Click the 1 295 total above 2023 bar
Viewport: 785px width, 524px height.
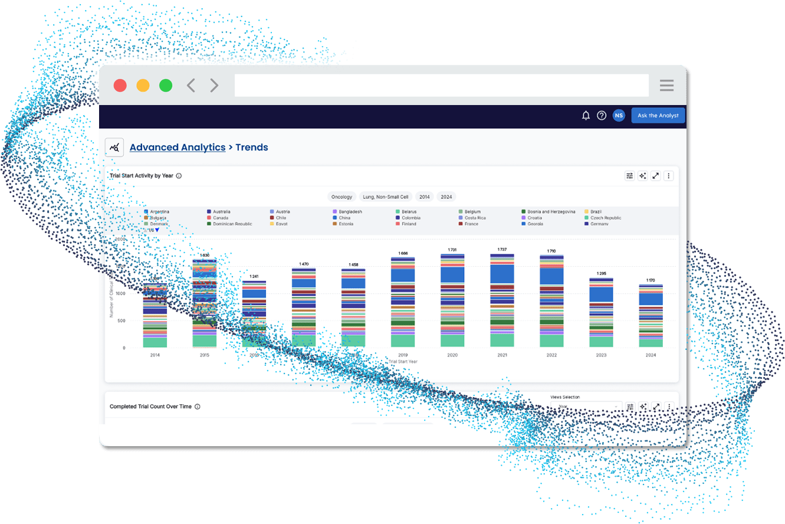pos(601,274)
